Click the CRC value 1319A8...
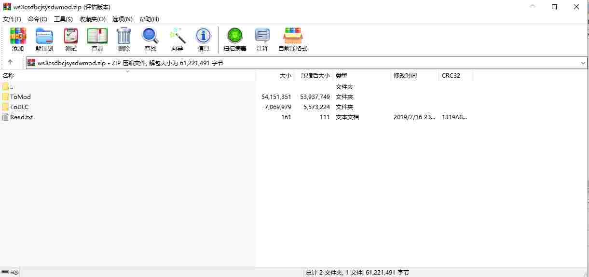 click(454, 117)
